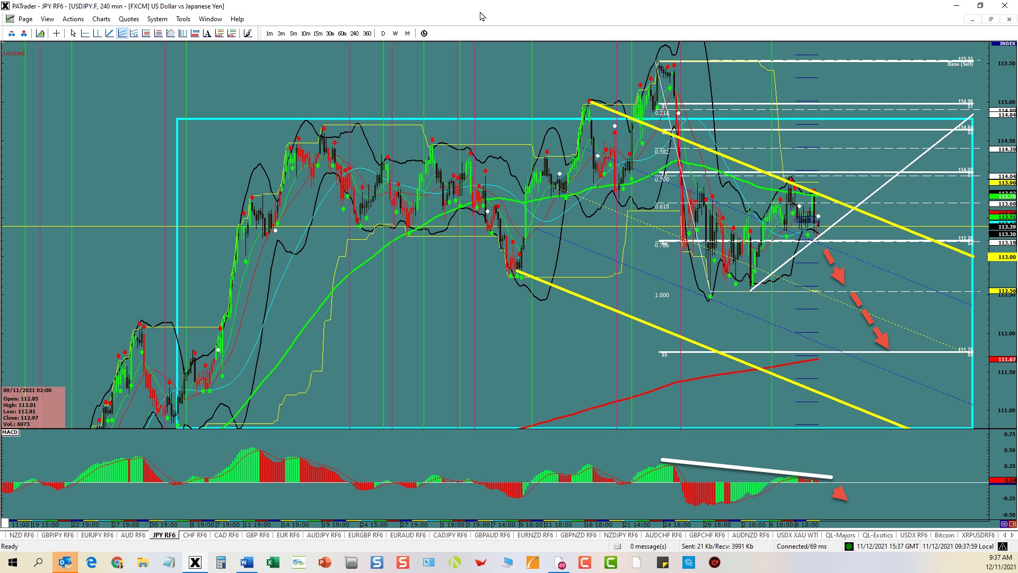Click the red 111.67 price label

[x=1003, y=359]
